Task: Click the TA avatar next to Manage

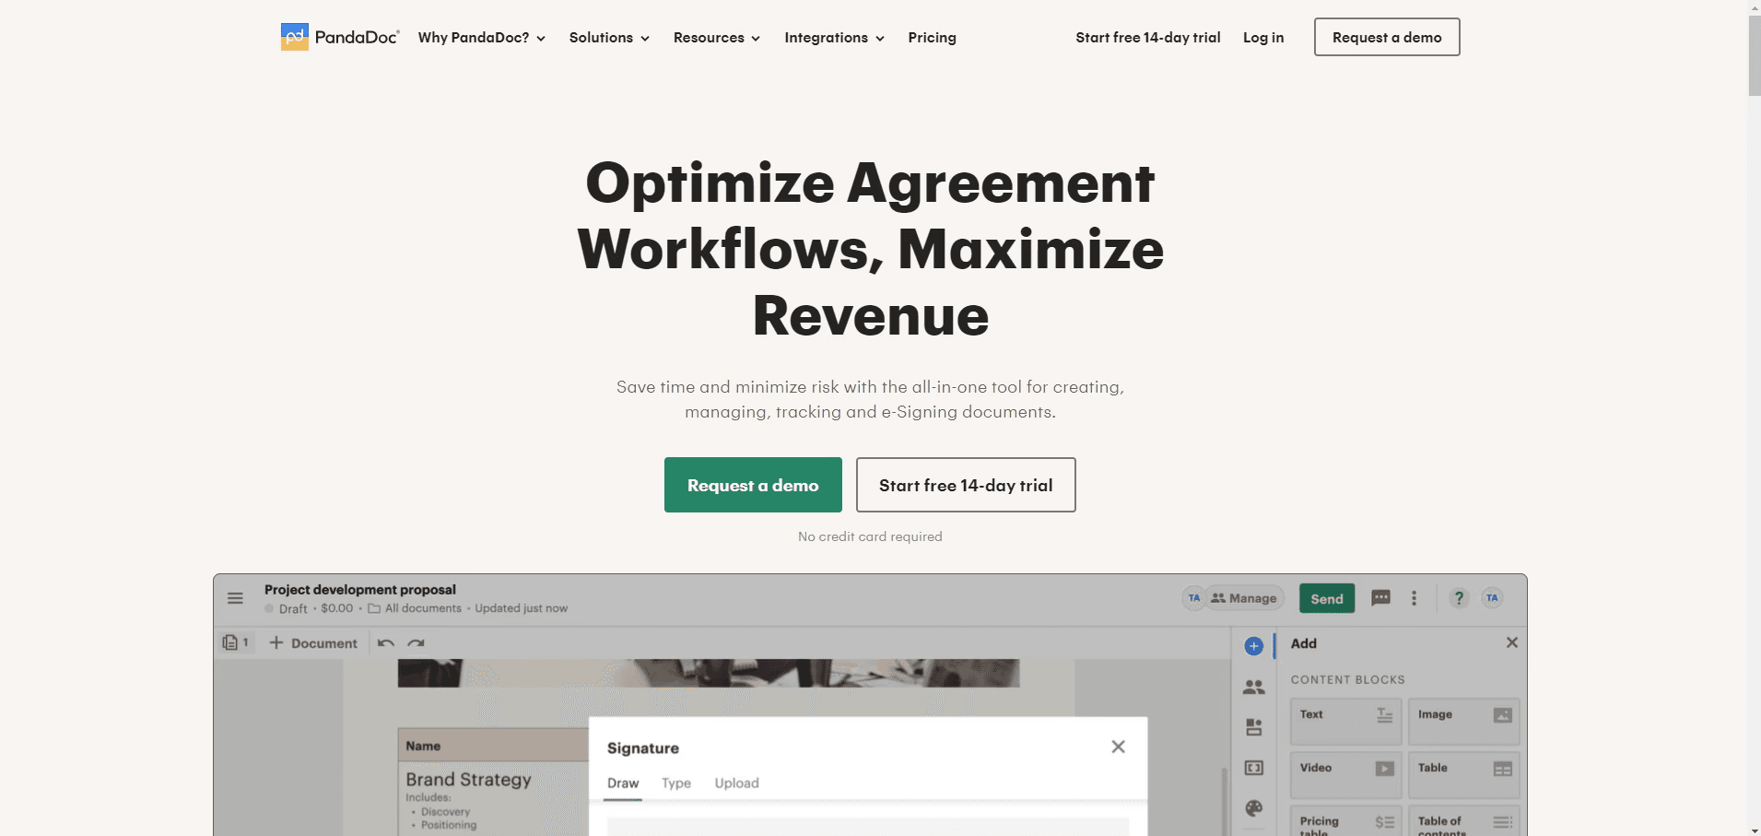Action: click(x=1194, y=598)
